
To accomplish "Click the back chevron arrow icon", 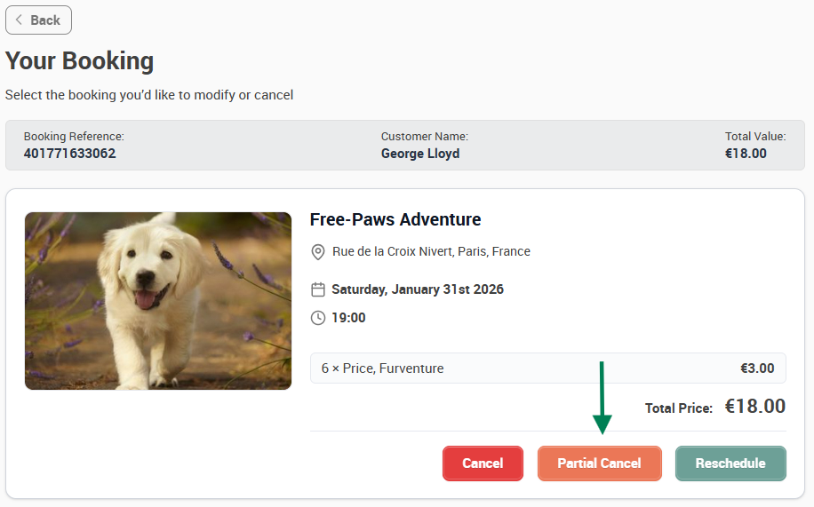I will click(19, 20).
